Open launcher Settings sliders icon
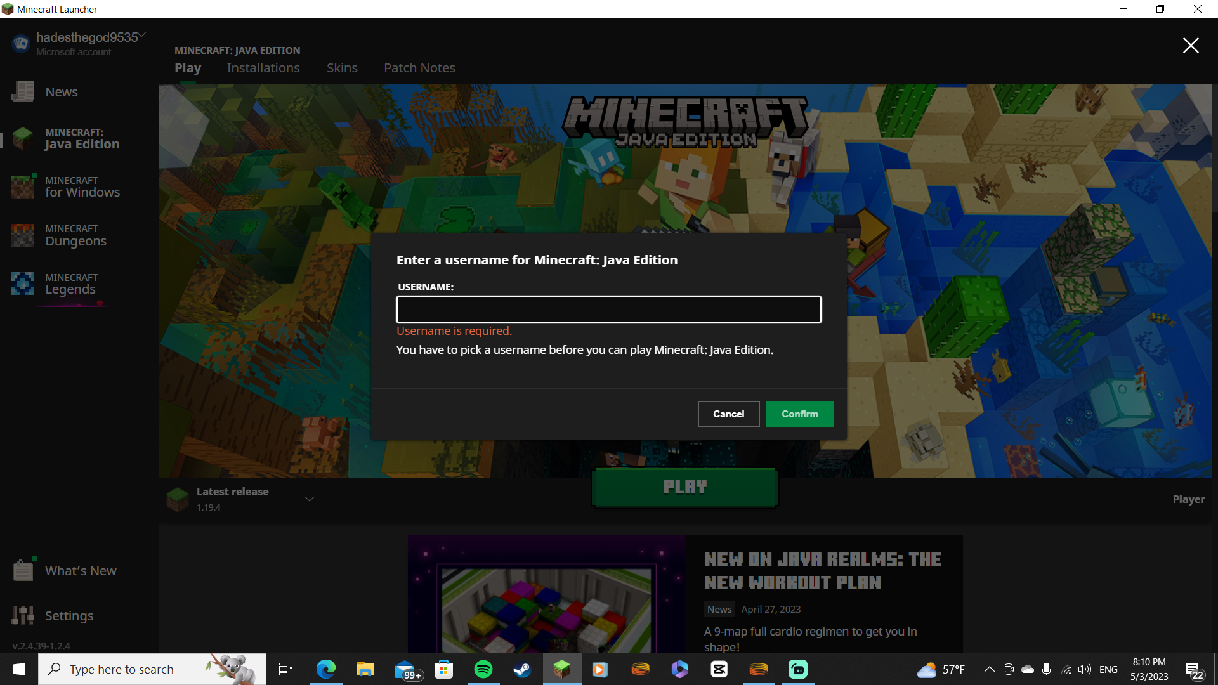 (x=23, y=615)
